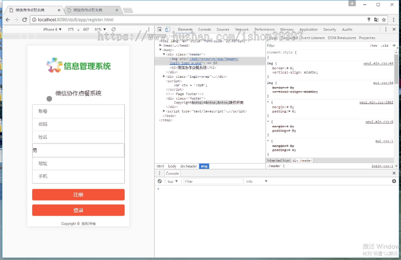Open mui.css:44 source link
Viewport: 401px width, 260px height.
pos(383,83)
